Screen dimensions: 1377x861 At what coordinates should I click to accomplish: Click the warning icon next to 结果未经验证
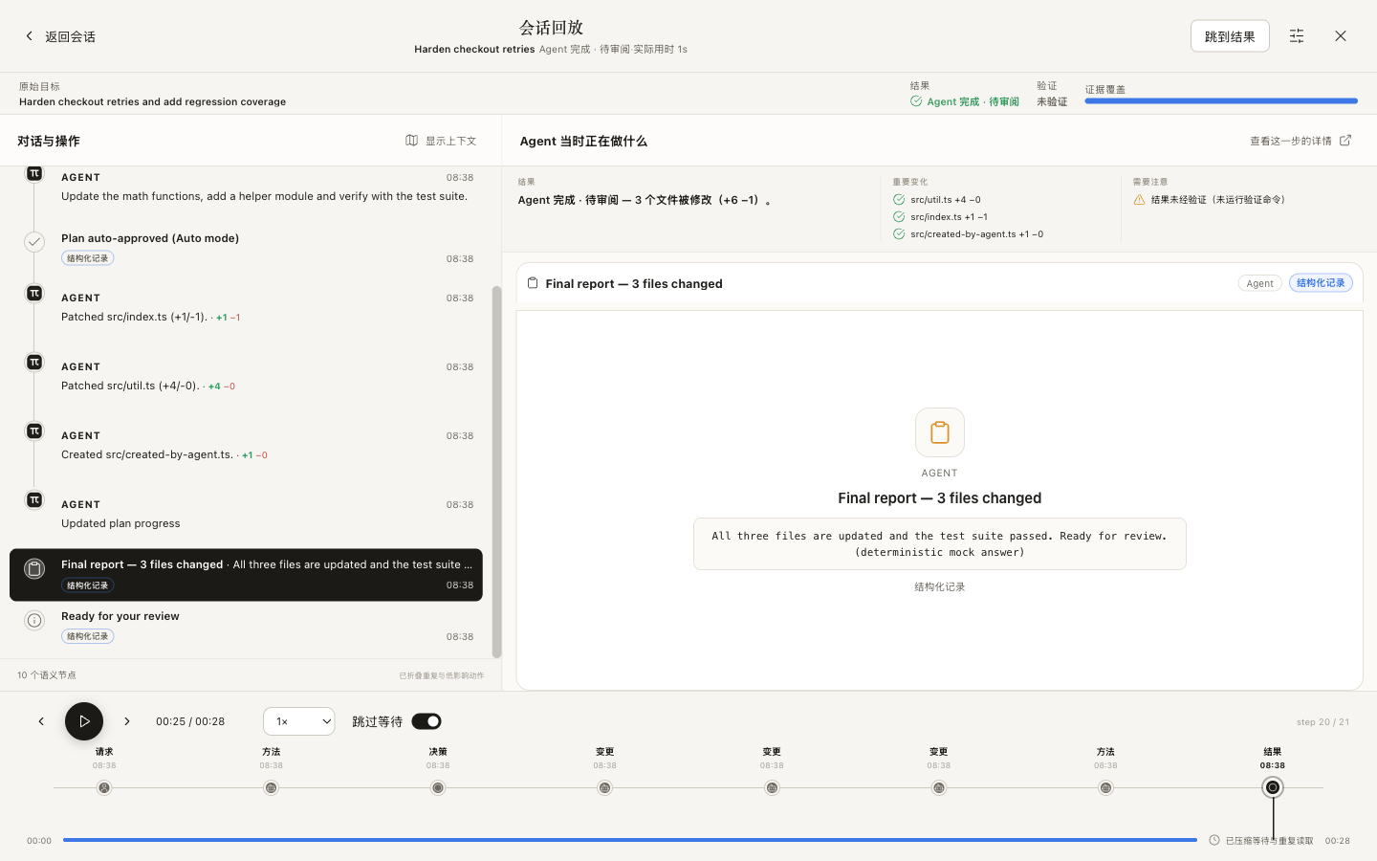(x=1139, y=200)
